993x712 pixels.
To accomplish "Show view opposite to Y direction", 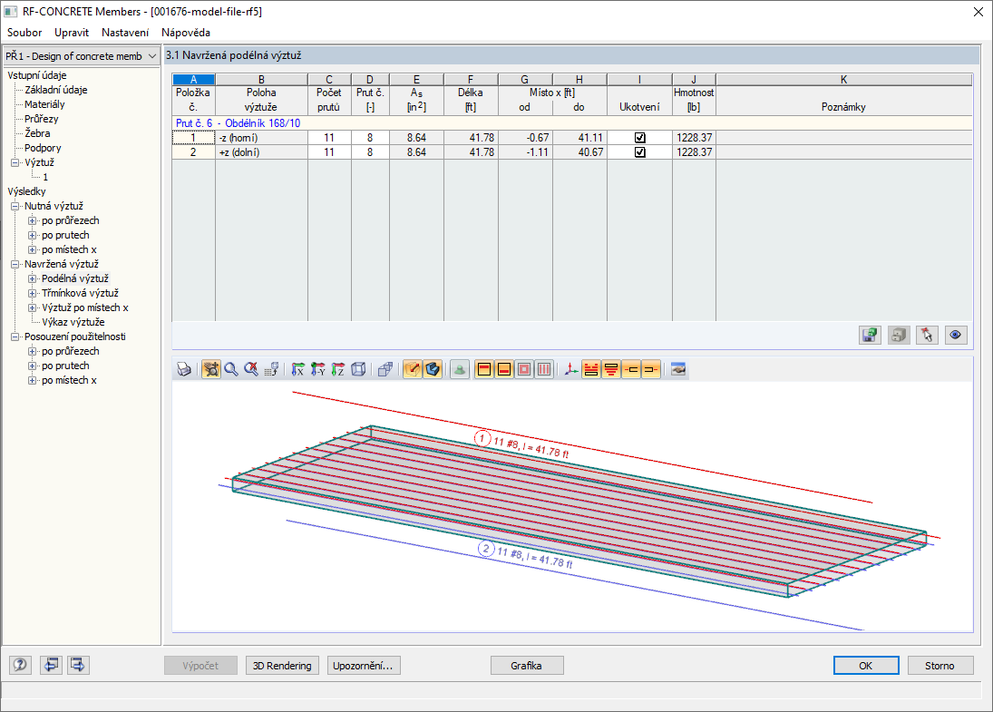I will click(318, 369).
